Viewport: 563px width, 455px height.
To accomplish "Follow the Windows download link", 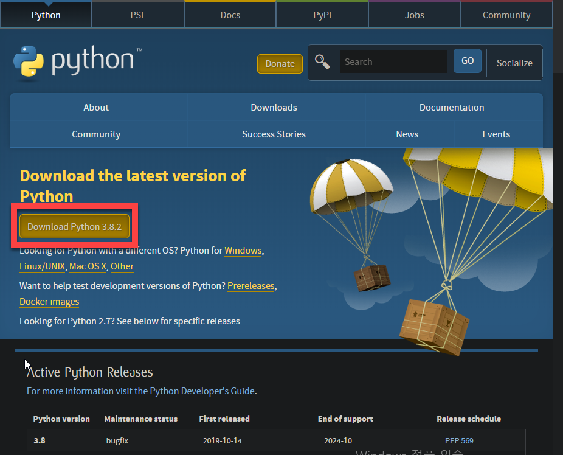I will pos(243,250).
